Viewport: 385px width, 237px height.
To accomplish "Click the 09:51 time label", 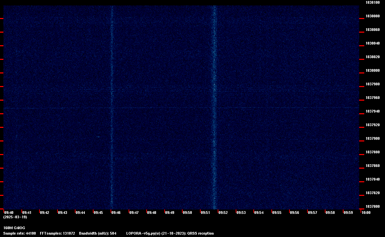I will 205,213.
